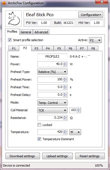Increase Temperature with the up arrow
The width and height of the screenshot is (110, 170).
(x=65, y=131)
